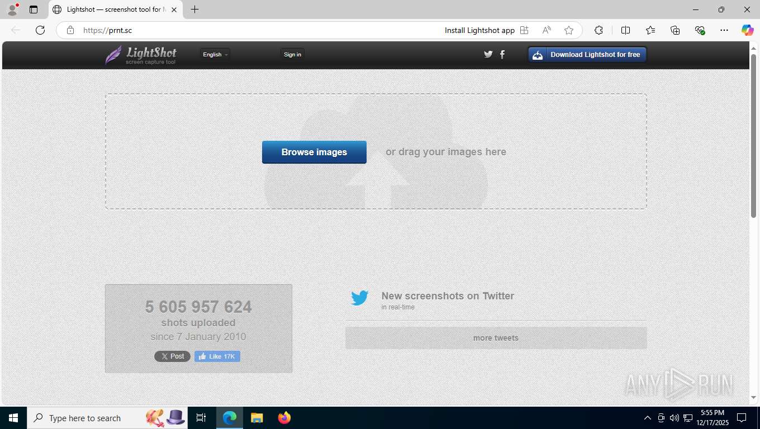Open the browser profile icon
Viewport: 760px width, 429px height.
pos(12,9)
